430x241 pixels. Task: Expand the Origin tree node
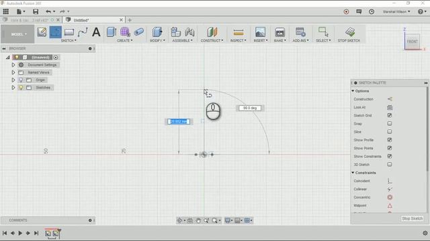(13, 80)
